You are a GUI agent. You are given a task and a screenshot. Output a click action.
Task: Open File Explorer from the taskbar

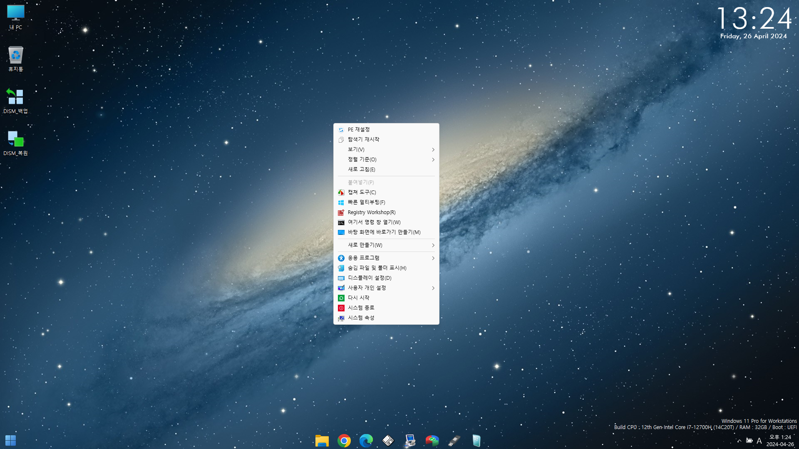[322, 440]
